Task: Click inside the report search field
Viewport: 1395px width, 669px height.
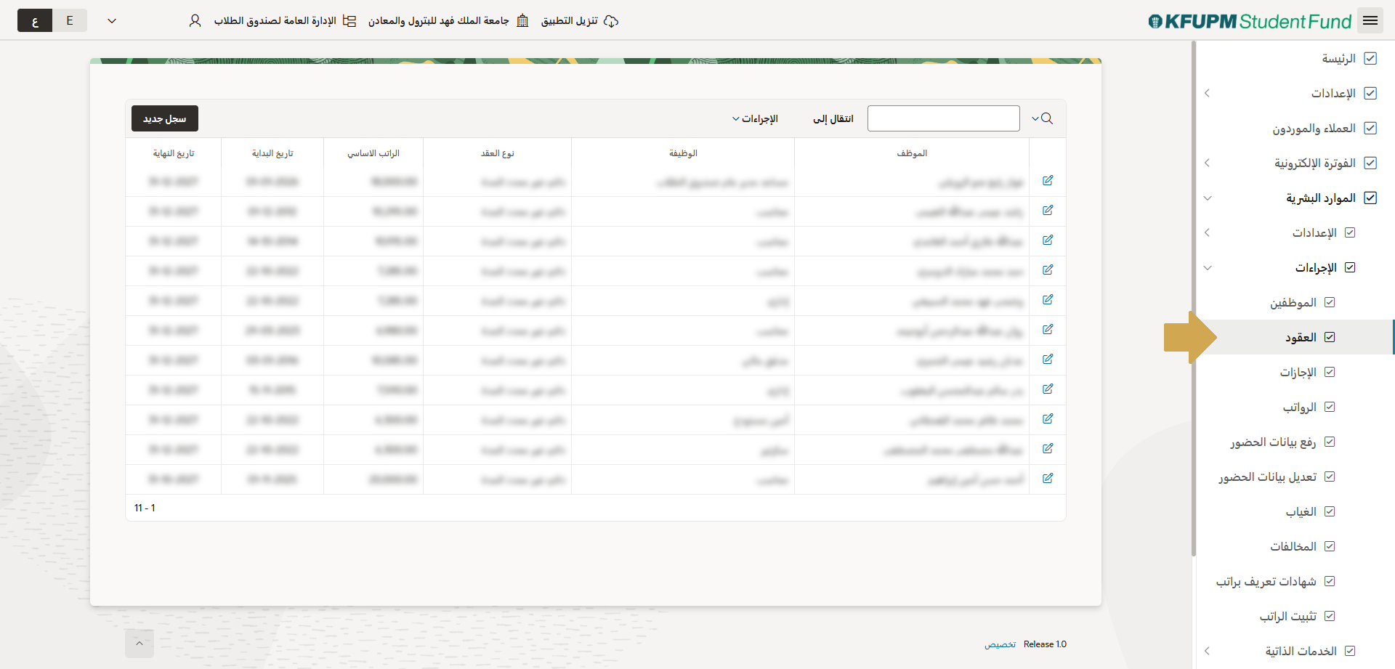Action: pos(944,118)
